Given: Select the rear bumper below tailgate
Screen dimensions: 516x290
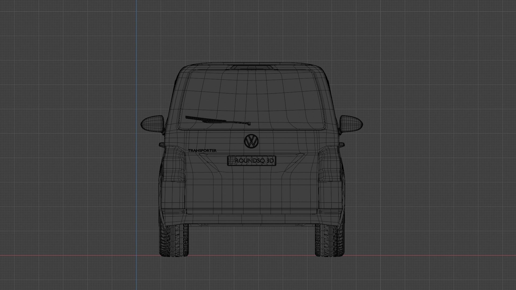Looking at the screenshot, I should (x=252, y=219).
